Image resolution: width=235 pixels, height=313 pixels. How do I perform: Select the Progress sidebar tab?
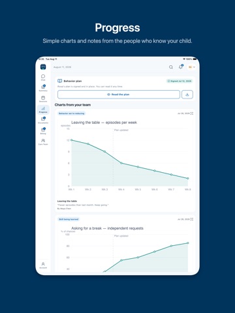[x=43, y=110]
